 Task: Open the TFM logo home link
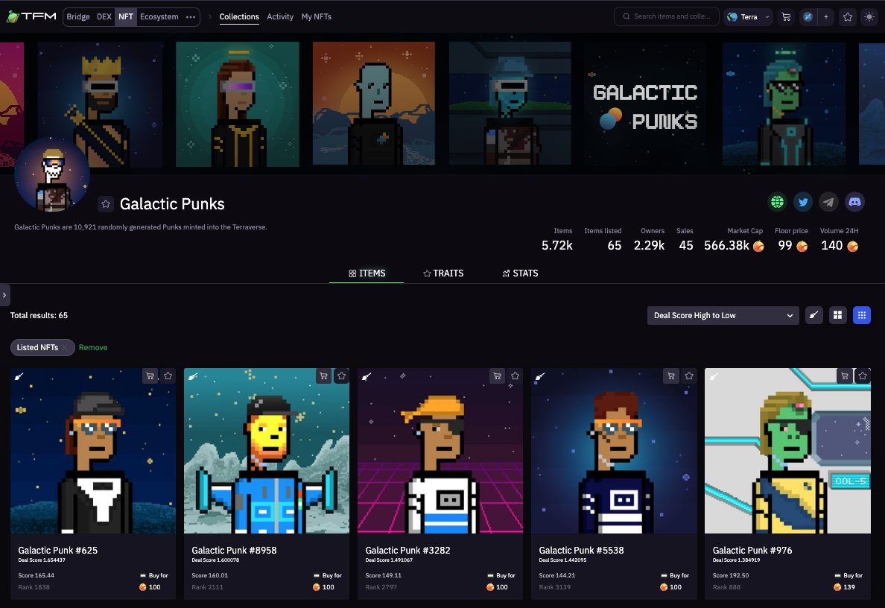[31, 16]
